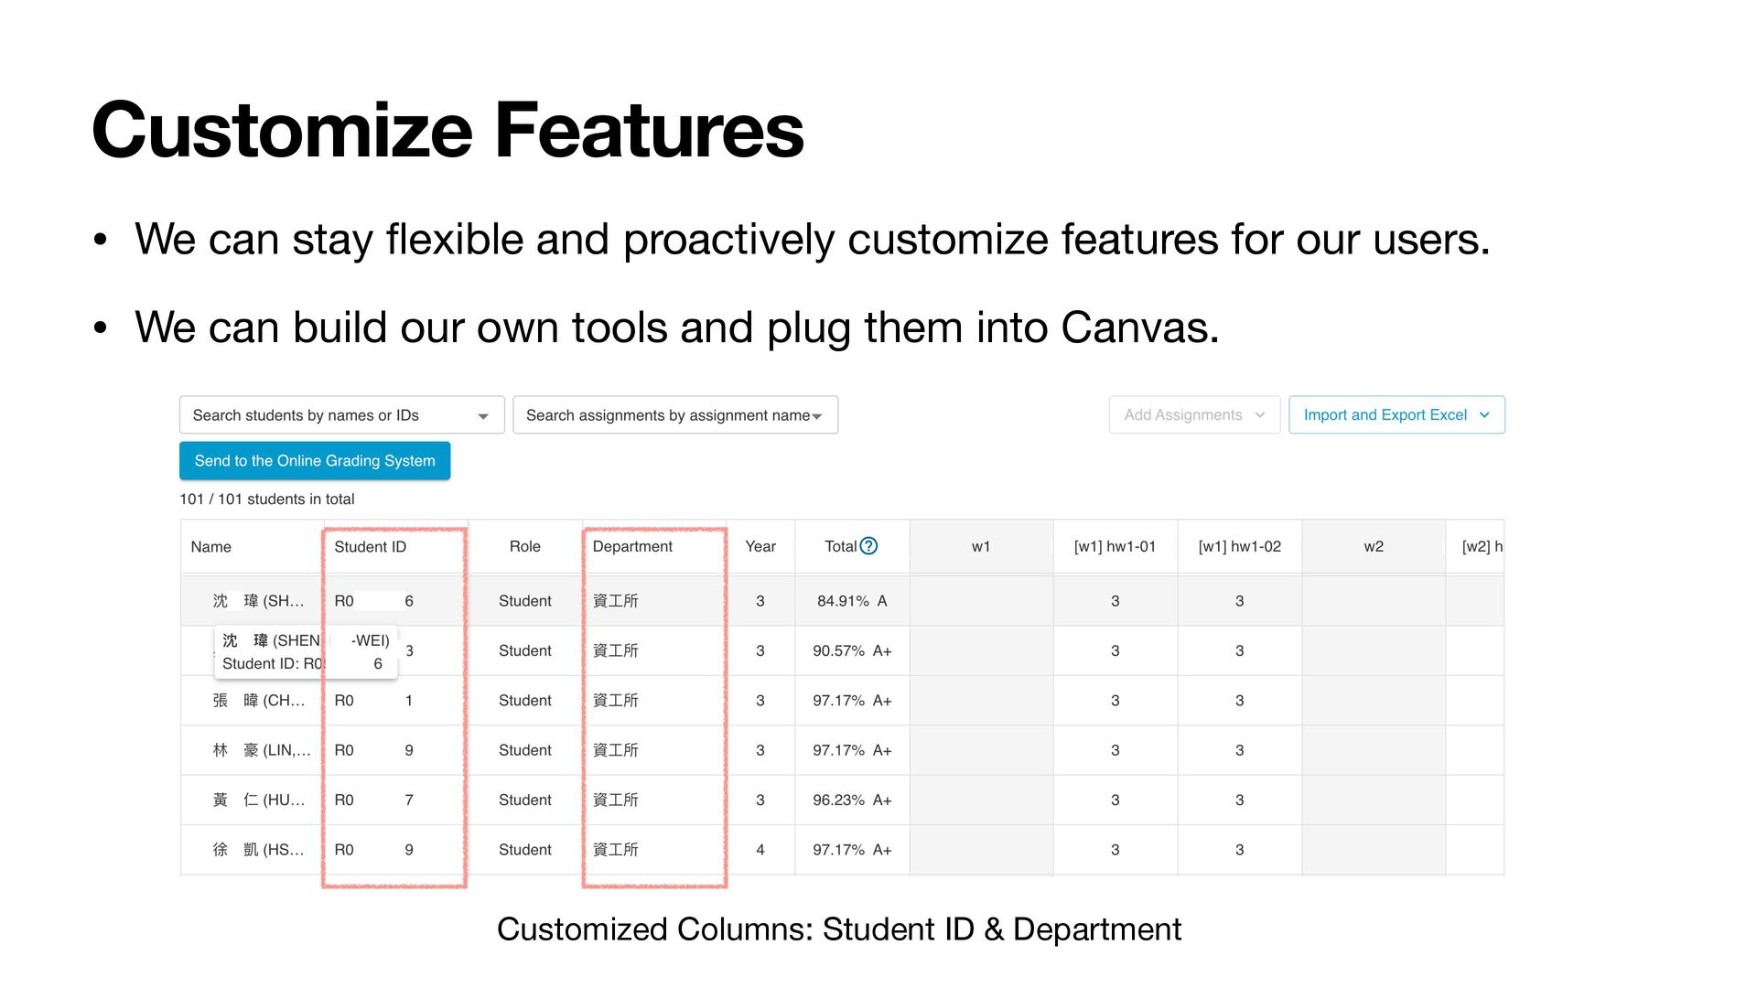This screenshot has height=988, width=1757.
Task: Open the student name starting with 徐
Action: coord(259,850)
